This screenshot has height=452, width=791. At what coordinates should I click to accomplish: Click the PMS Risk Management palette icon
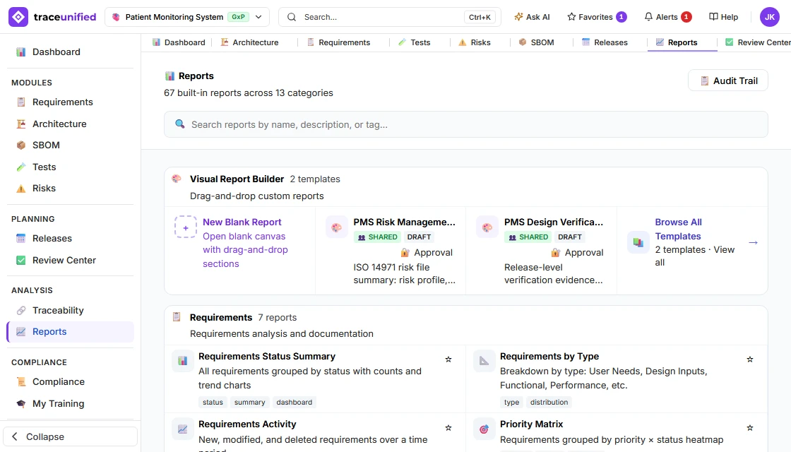pos(336,227)
